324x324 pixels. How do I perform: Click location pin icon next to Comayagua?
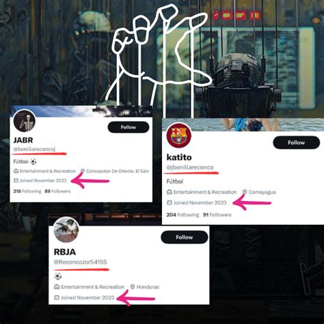pos(245,192)
